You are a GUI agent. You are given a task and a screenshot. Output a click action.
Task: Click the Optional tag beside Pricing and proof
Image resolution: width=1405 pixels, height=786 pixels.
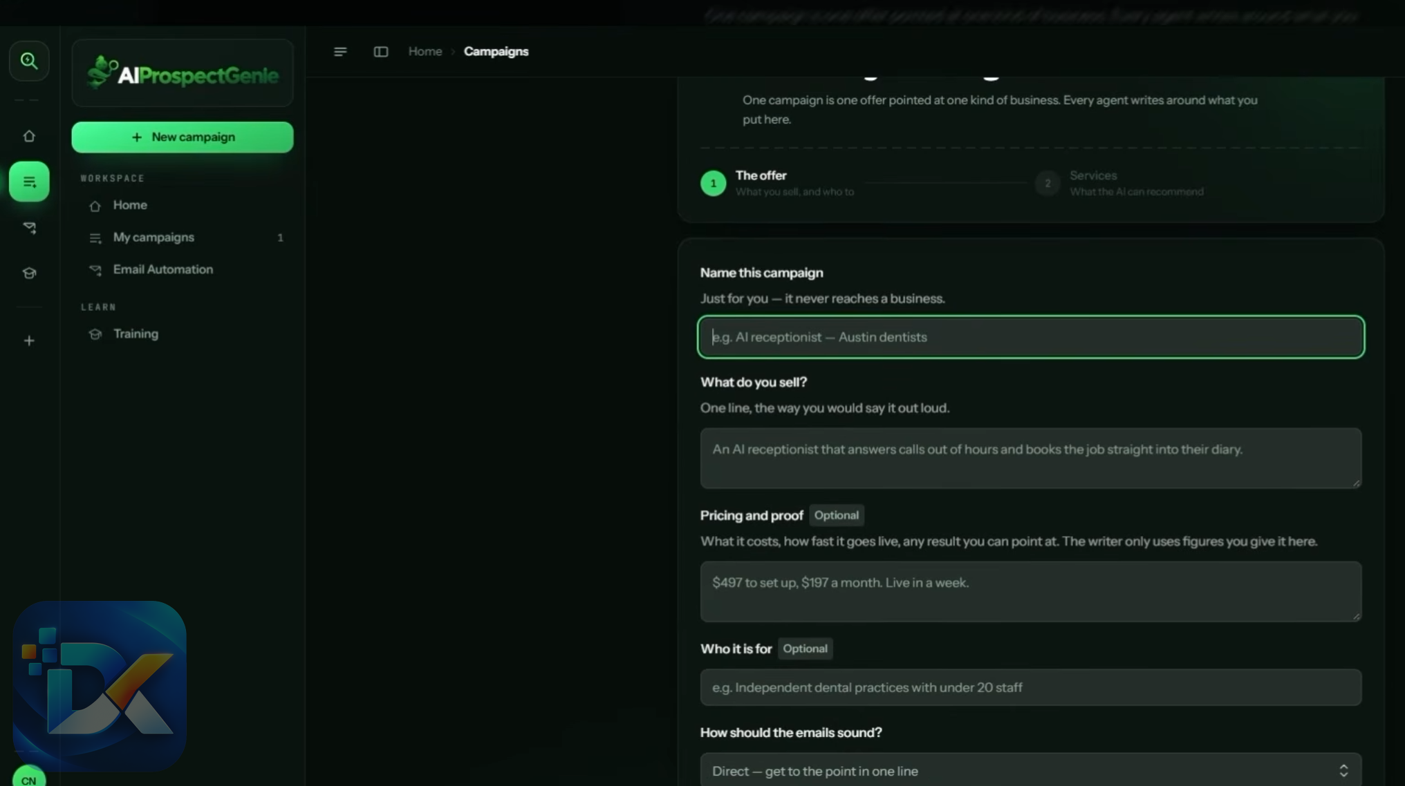coord(836,515)
